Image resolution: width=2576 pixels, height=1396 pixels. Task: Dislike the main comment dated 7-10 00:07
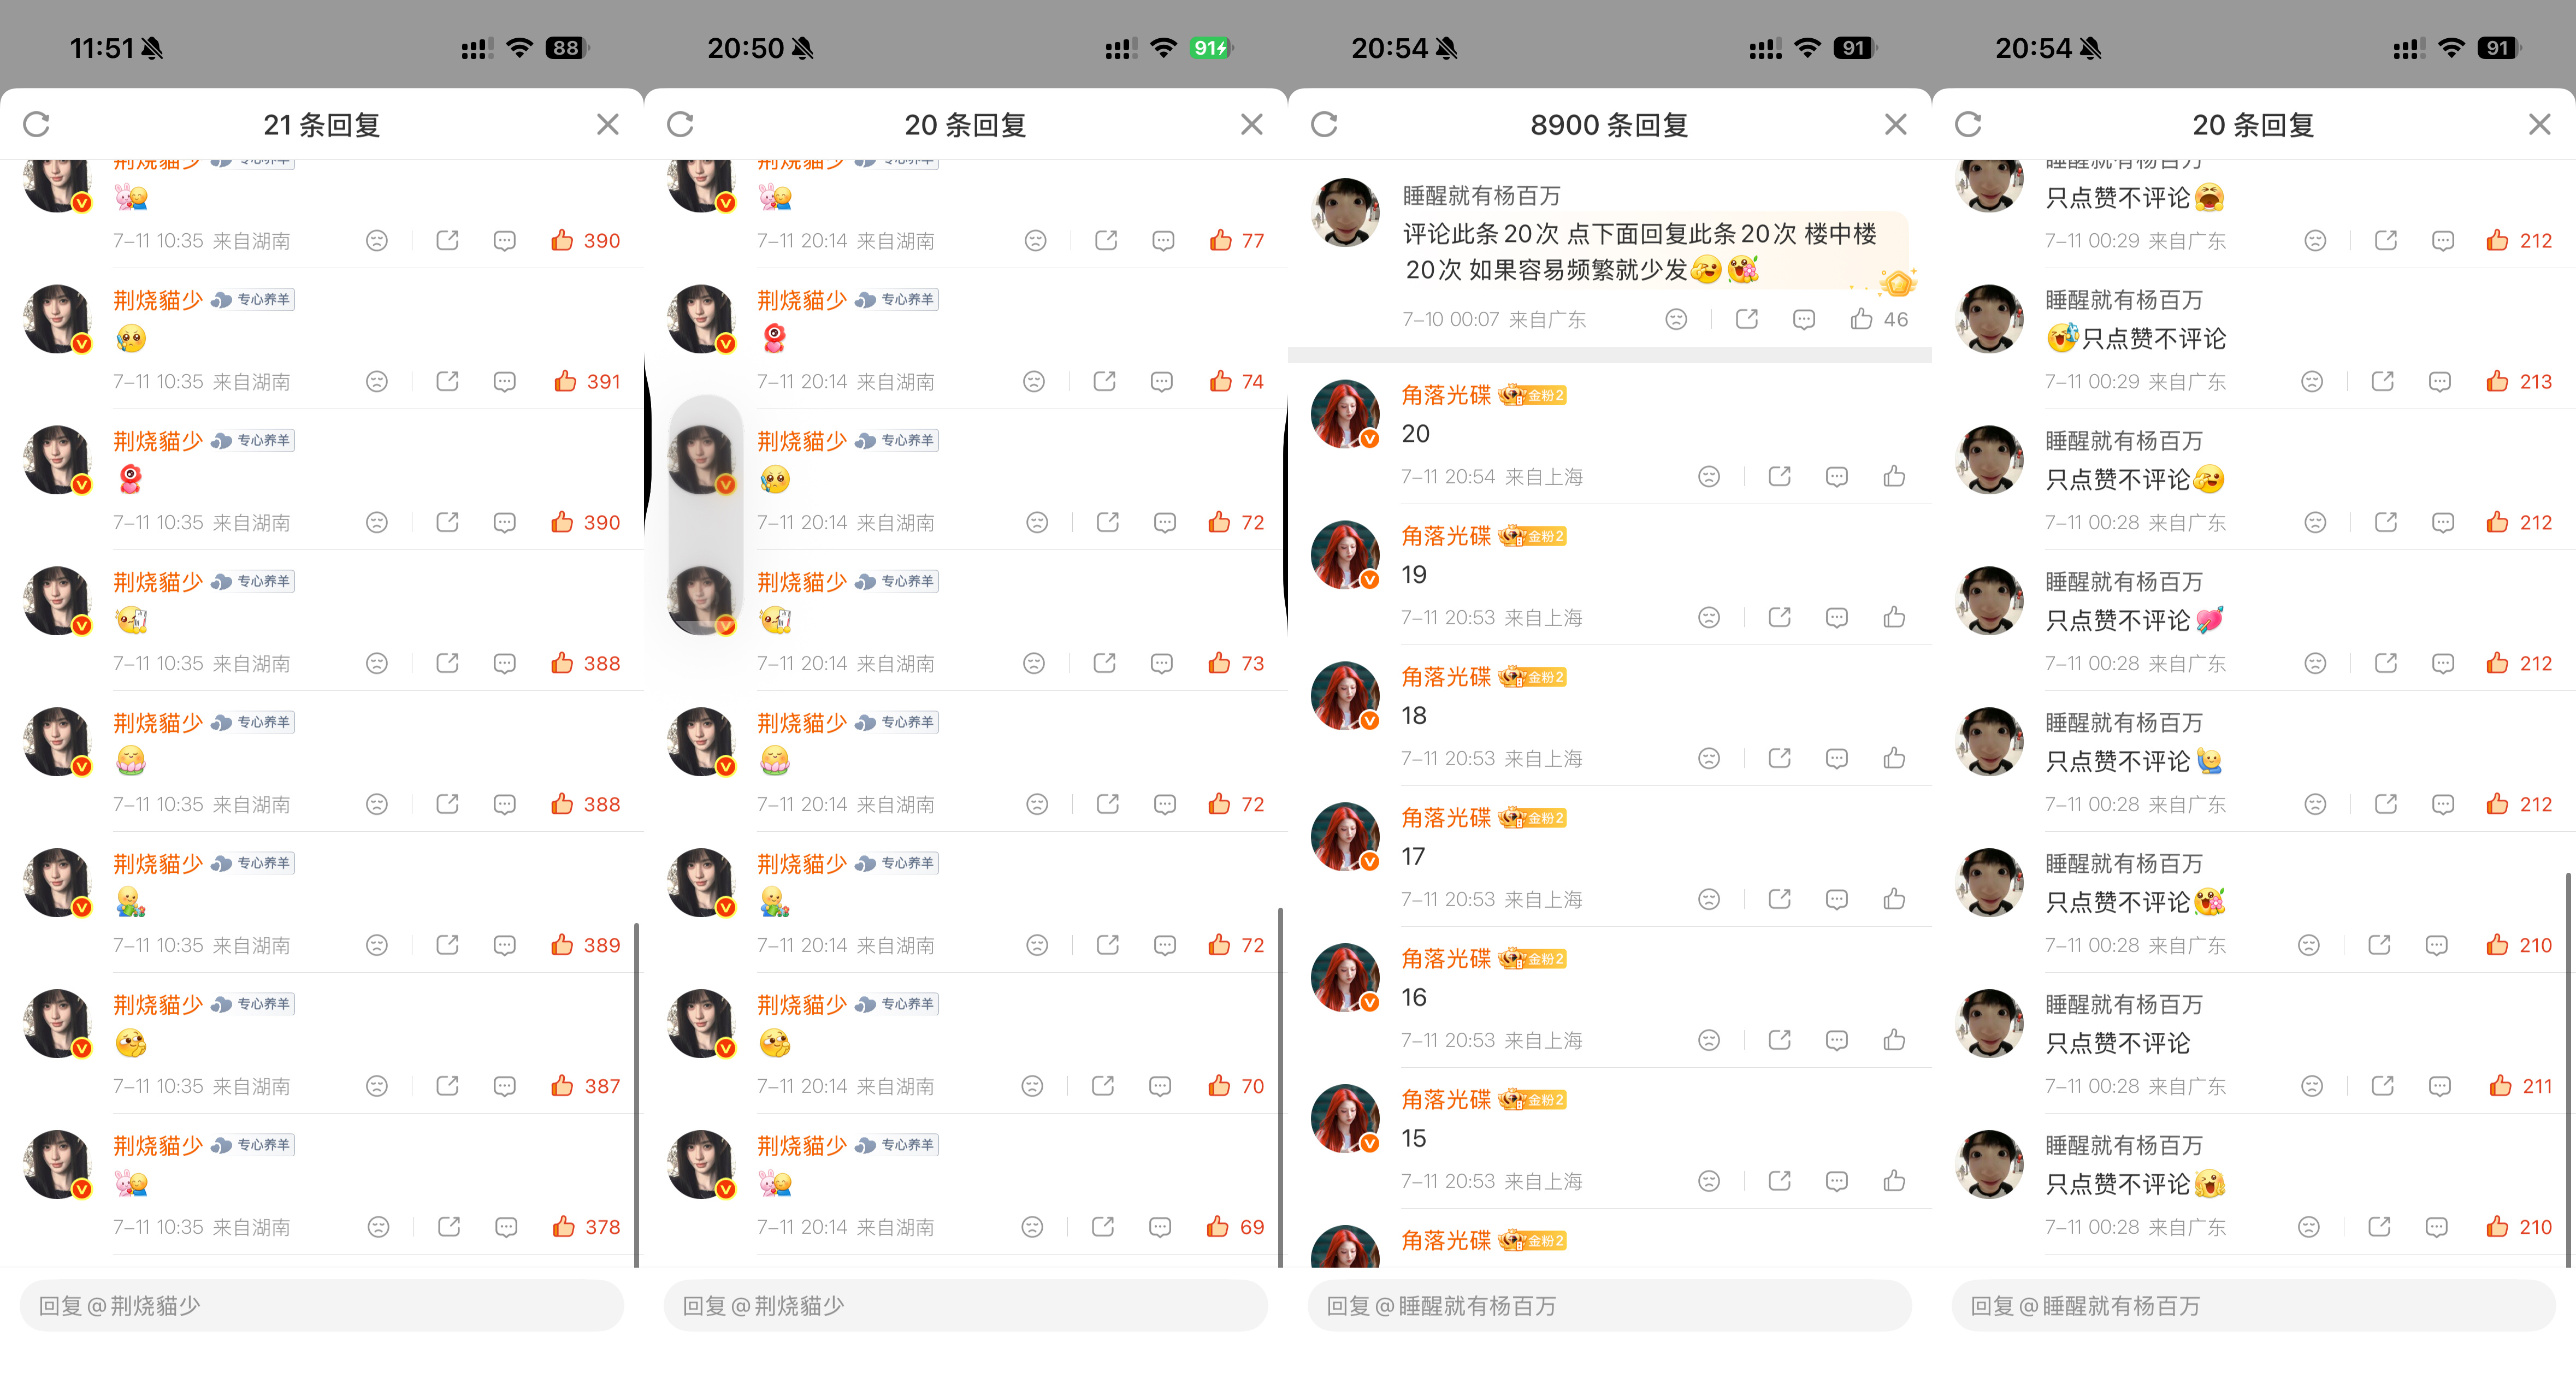1676,318
